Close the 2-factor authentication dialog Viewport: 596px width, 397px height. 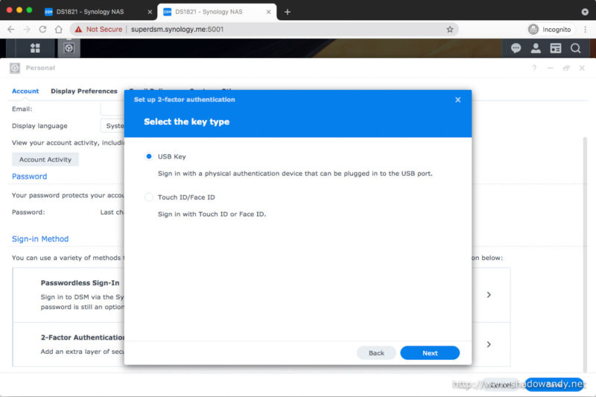point(457,100)
